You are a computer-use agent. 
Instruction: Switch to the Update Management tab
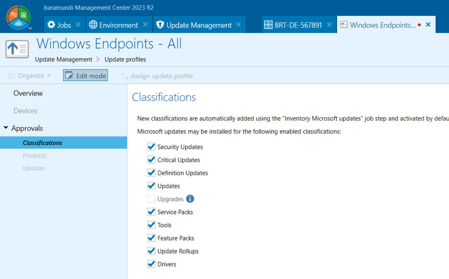pyautogui.click(x=199, y=25)
